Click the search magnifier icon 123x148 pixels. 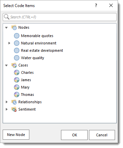tap(7, 17)
